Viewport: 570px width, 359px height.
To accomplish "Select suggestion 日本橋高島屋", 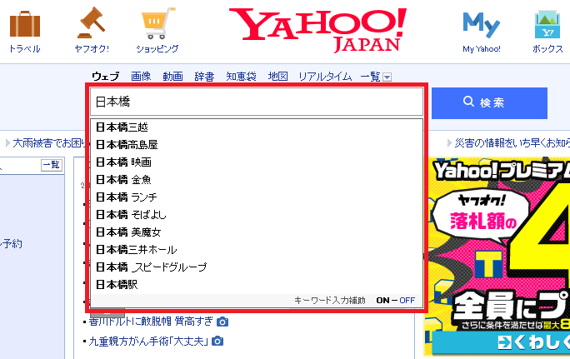I will click(257, 145).
